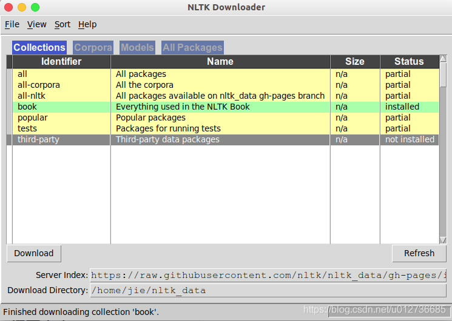Switch to the Corpora tab
Screen dimensions: 452x321
pos(93,47)
